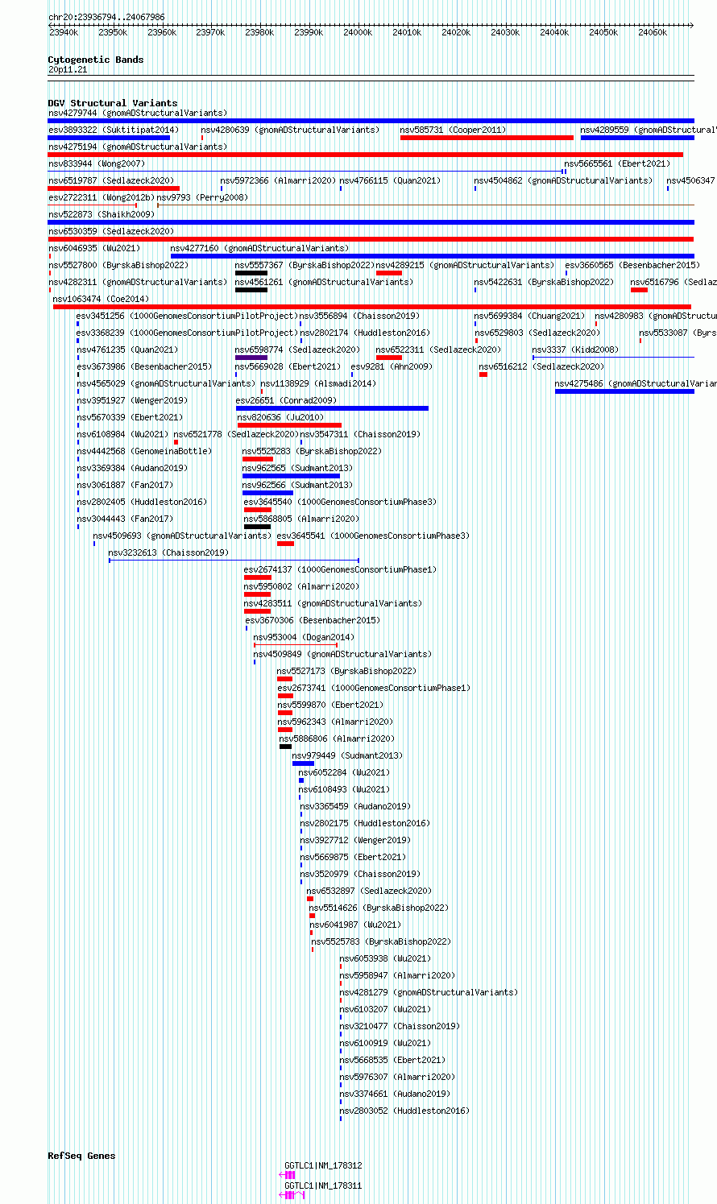Click the 20p11.21 cytogenetic band label

tap(68, 70)
